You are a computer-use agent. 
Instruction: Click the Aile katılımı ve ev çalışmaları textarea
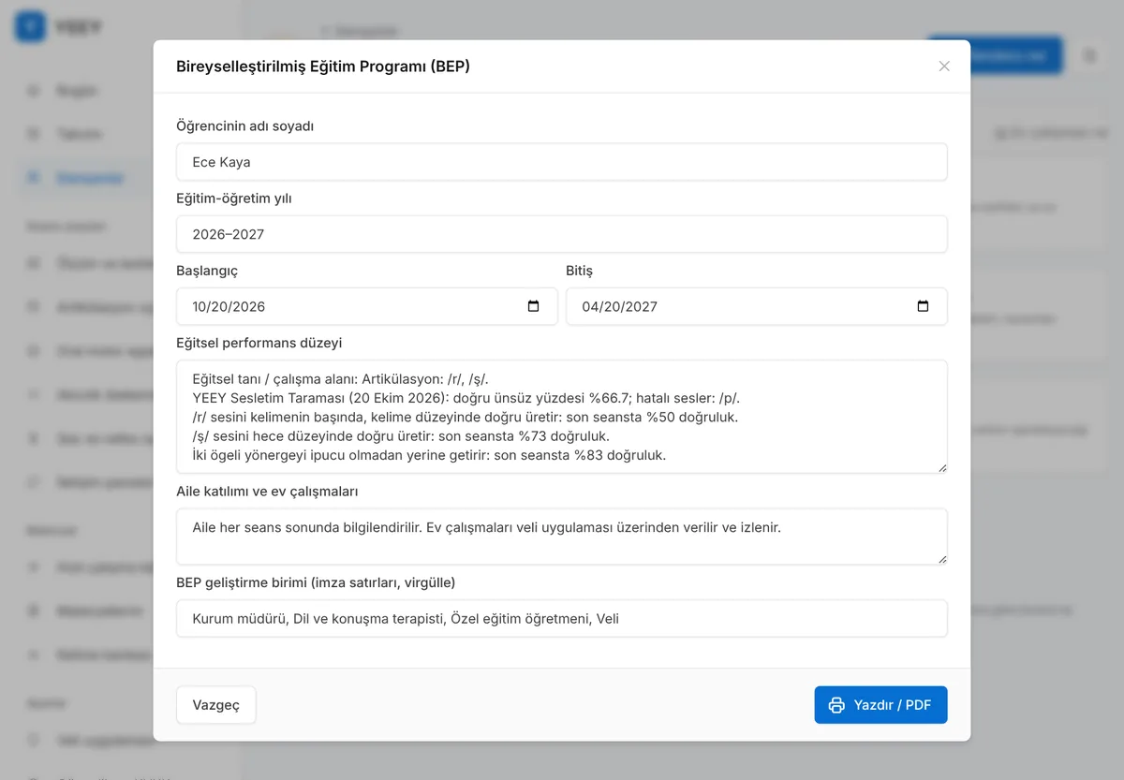pos(562,537)
